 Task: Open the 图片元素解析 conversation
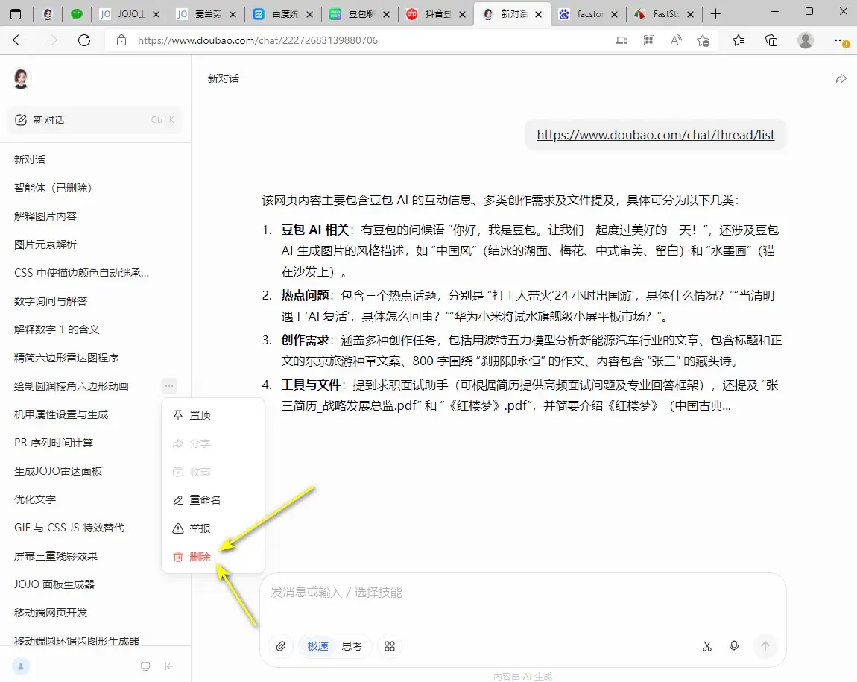(95, 244)
